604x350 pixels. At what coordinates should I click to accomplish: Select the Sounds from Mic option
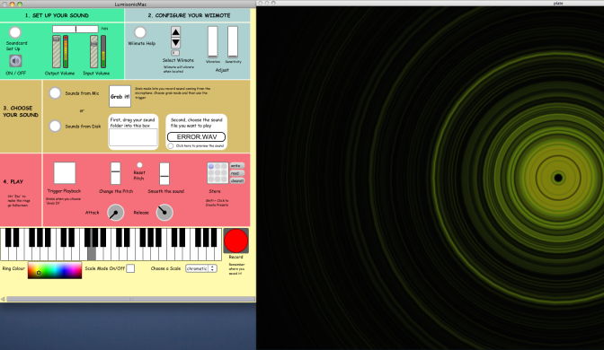tap(55, 93)
